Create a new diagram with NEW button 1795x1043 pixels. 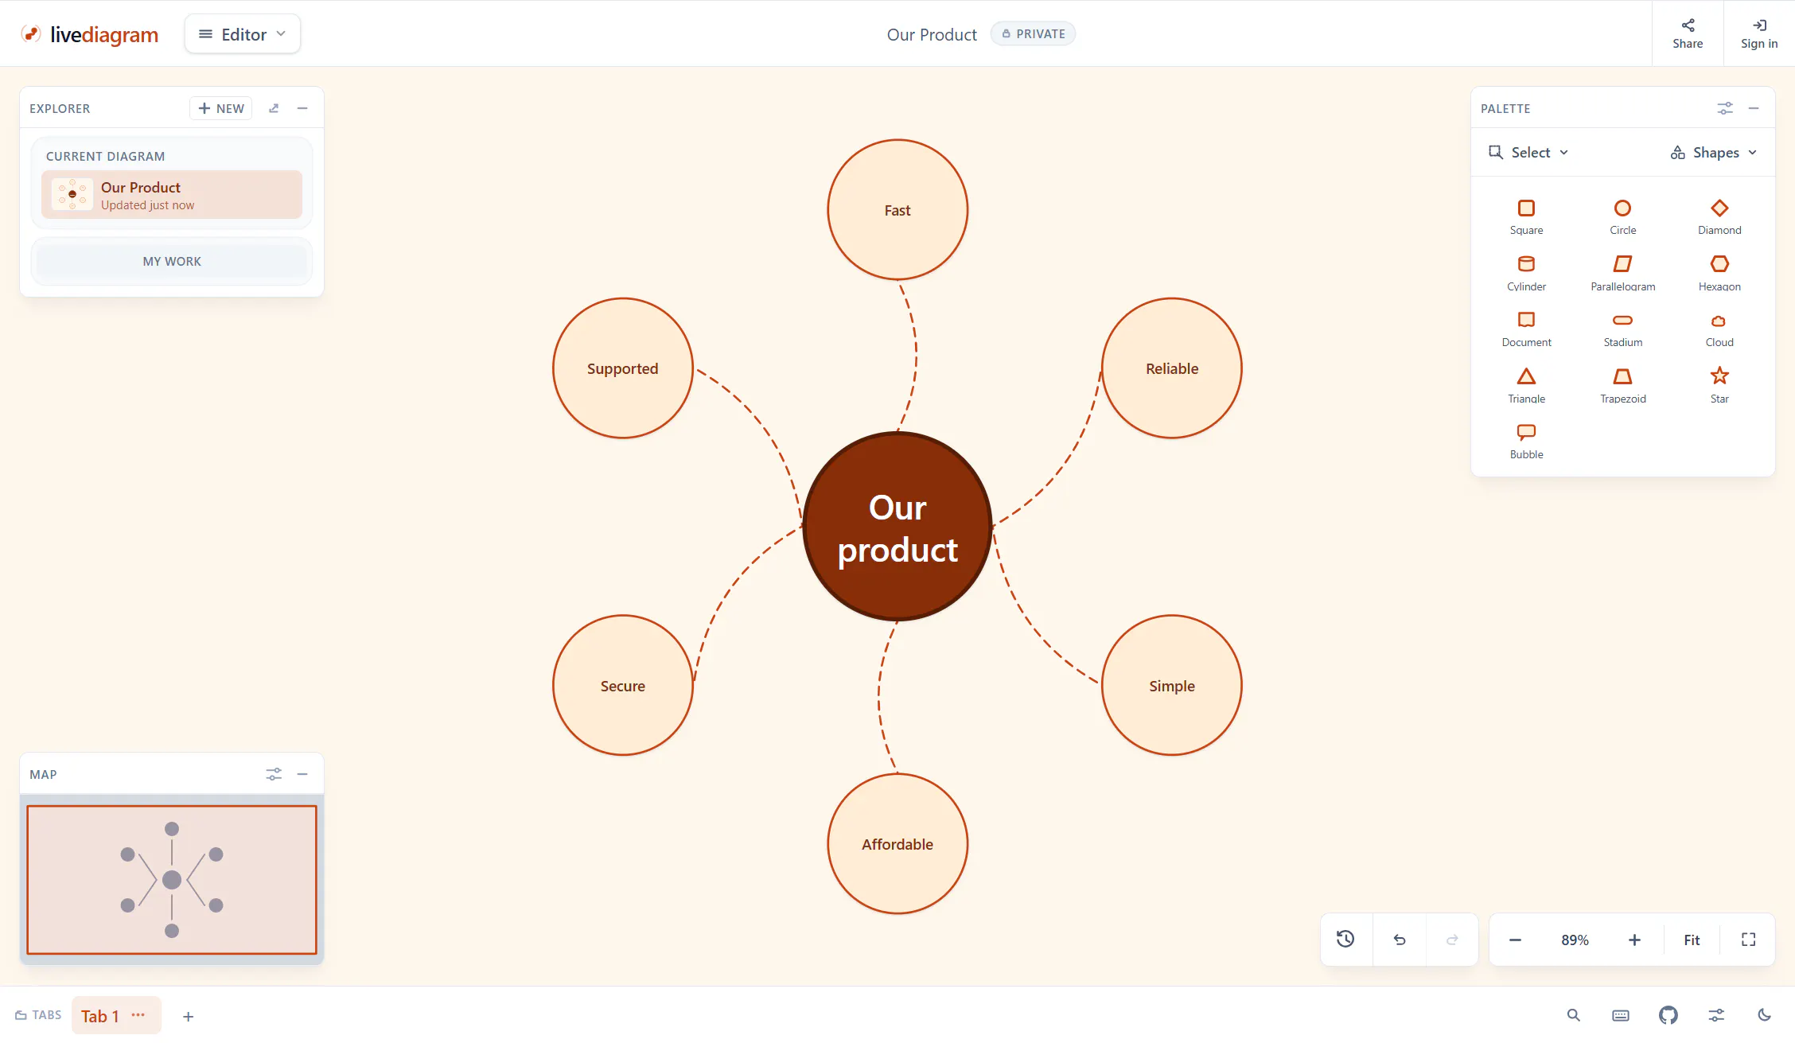(x=221, y=108)
